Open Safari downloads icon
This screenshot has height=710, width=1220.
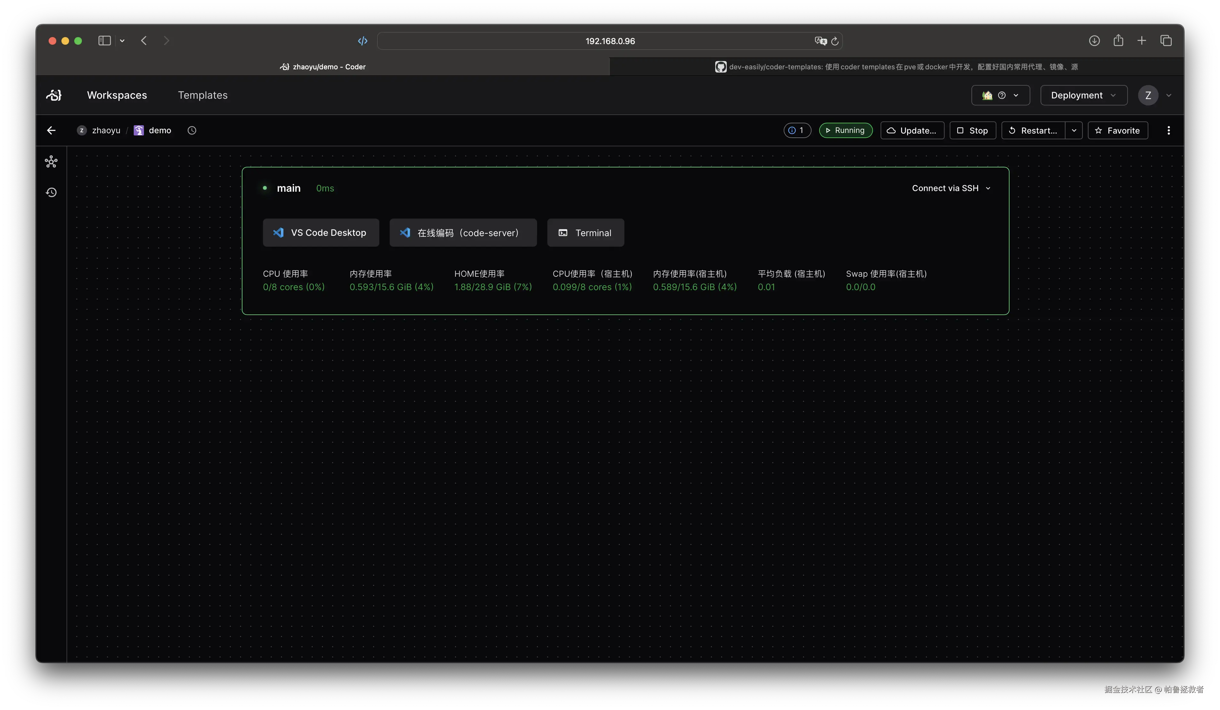point(1094,41)
